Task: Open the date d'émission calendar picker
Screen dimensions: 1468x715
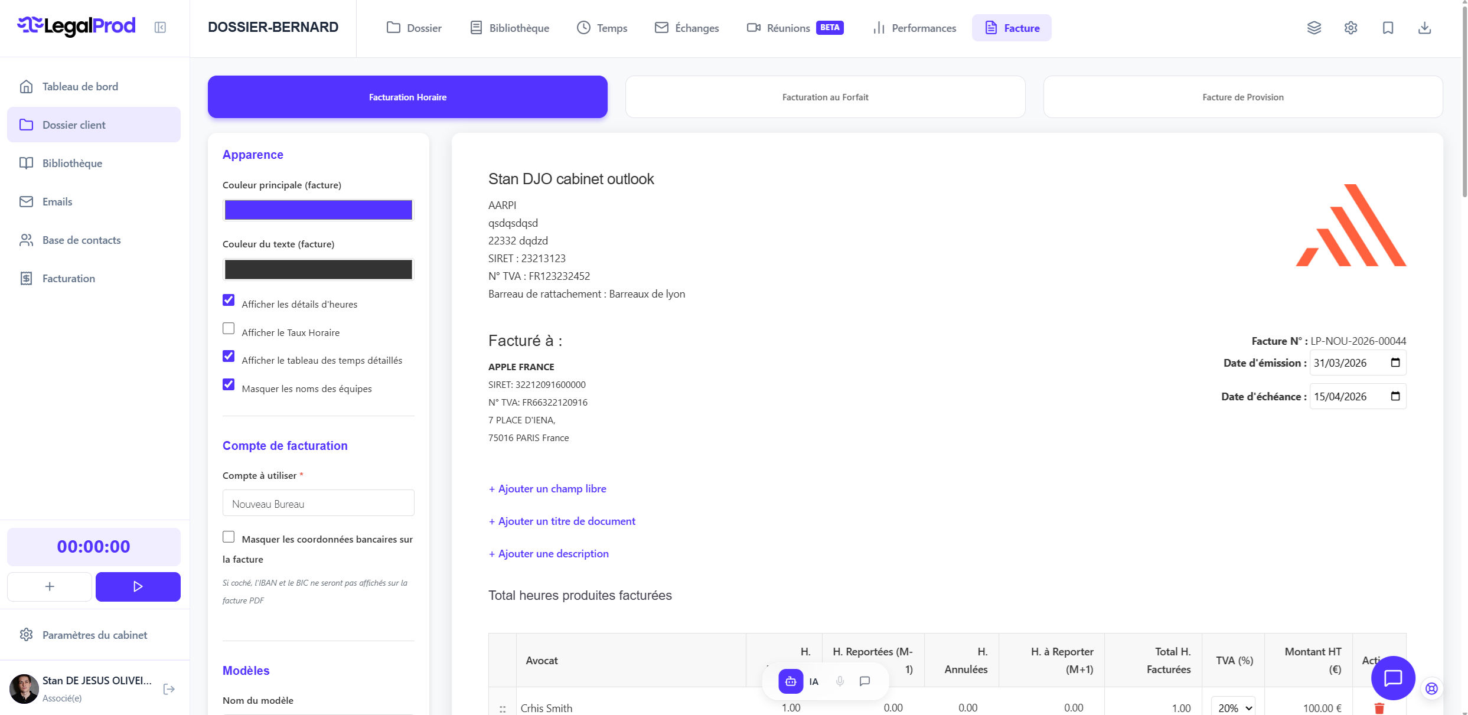Action: (1395, 362)
